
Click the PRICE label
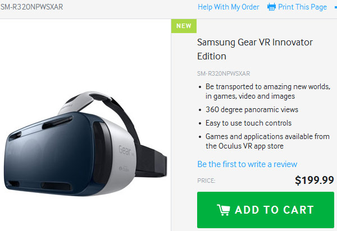(206, 181)
